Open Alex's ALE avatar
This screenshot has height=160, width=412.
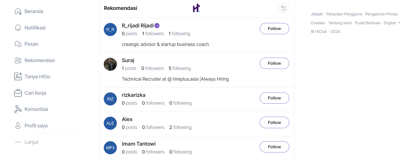click(110, 123)
